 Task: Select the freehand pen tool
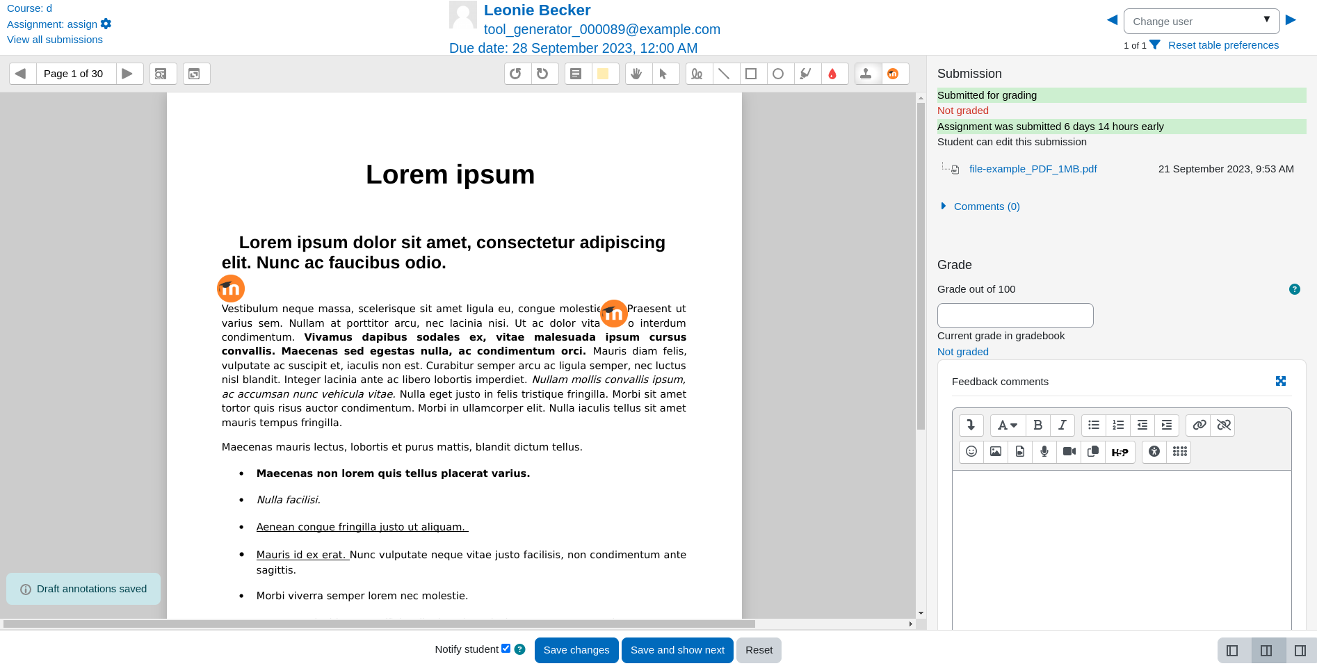point(699,74)
